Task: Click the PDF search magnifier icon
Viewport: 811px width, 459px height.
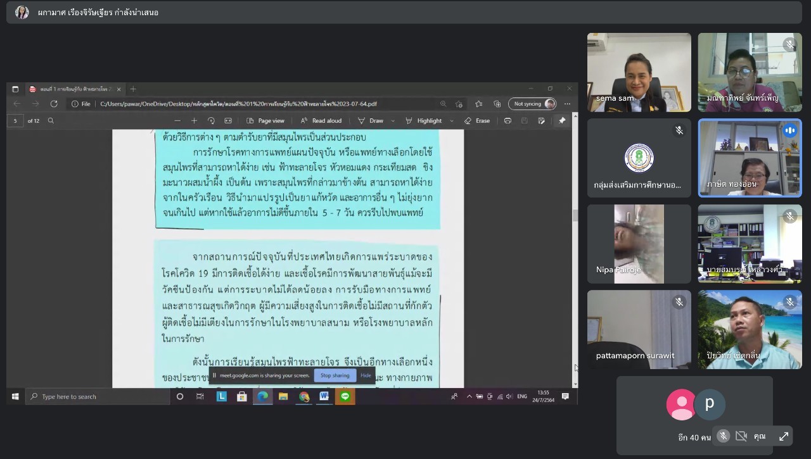Action: [x=51, y=121]
